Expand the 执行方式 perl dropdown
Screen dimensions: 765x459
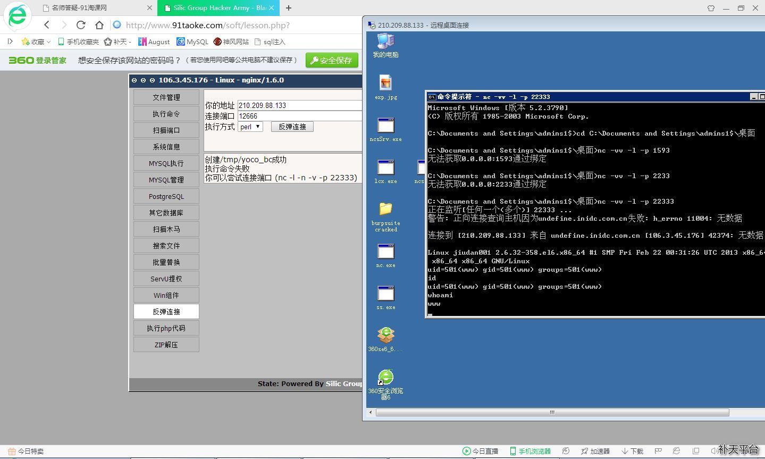[x=250, y=127]
